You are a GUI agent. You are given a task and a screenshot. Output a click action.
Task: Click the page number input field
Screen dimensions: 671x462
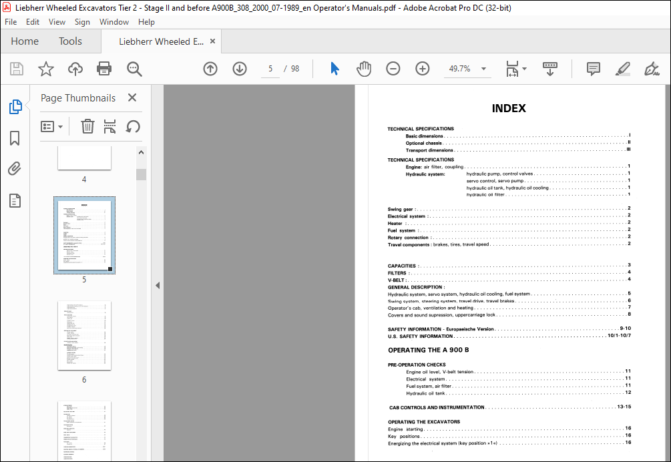click(x=270, y=69)
